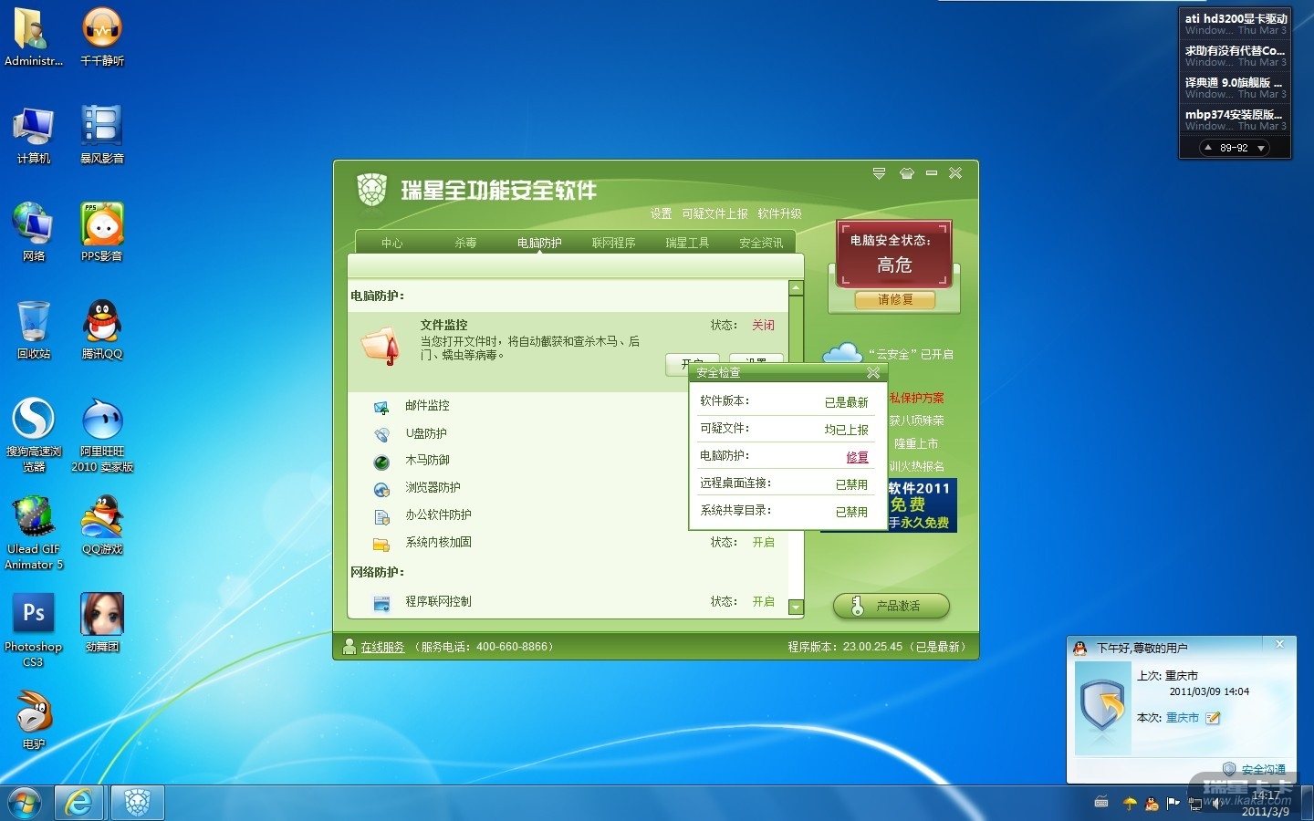Click 均已上报 next to 可疑文件

[846, 429]
